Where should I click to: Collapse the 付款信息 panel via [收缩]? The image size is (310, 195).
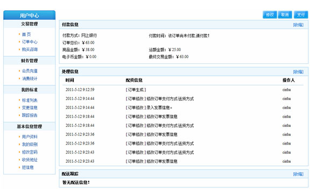coord(298,25)
